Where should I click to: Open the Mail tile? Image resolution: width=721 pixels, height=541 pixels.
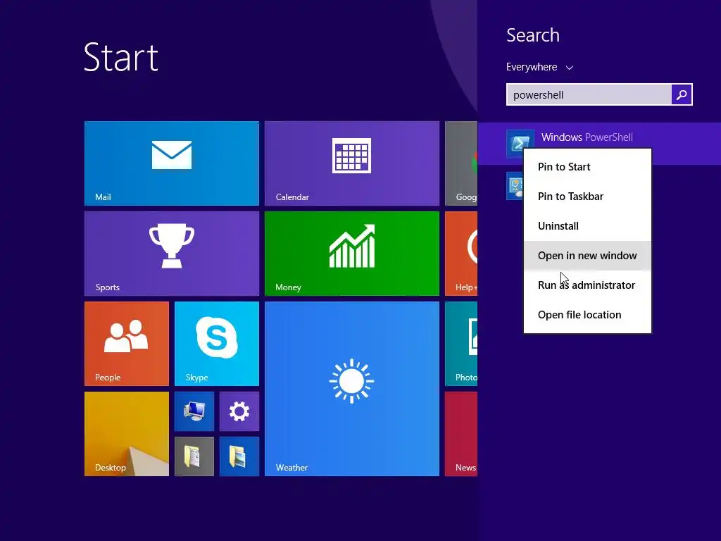(x=172, y=163)
